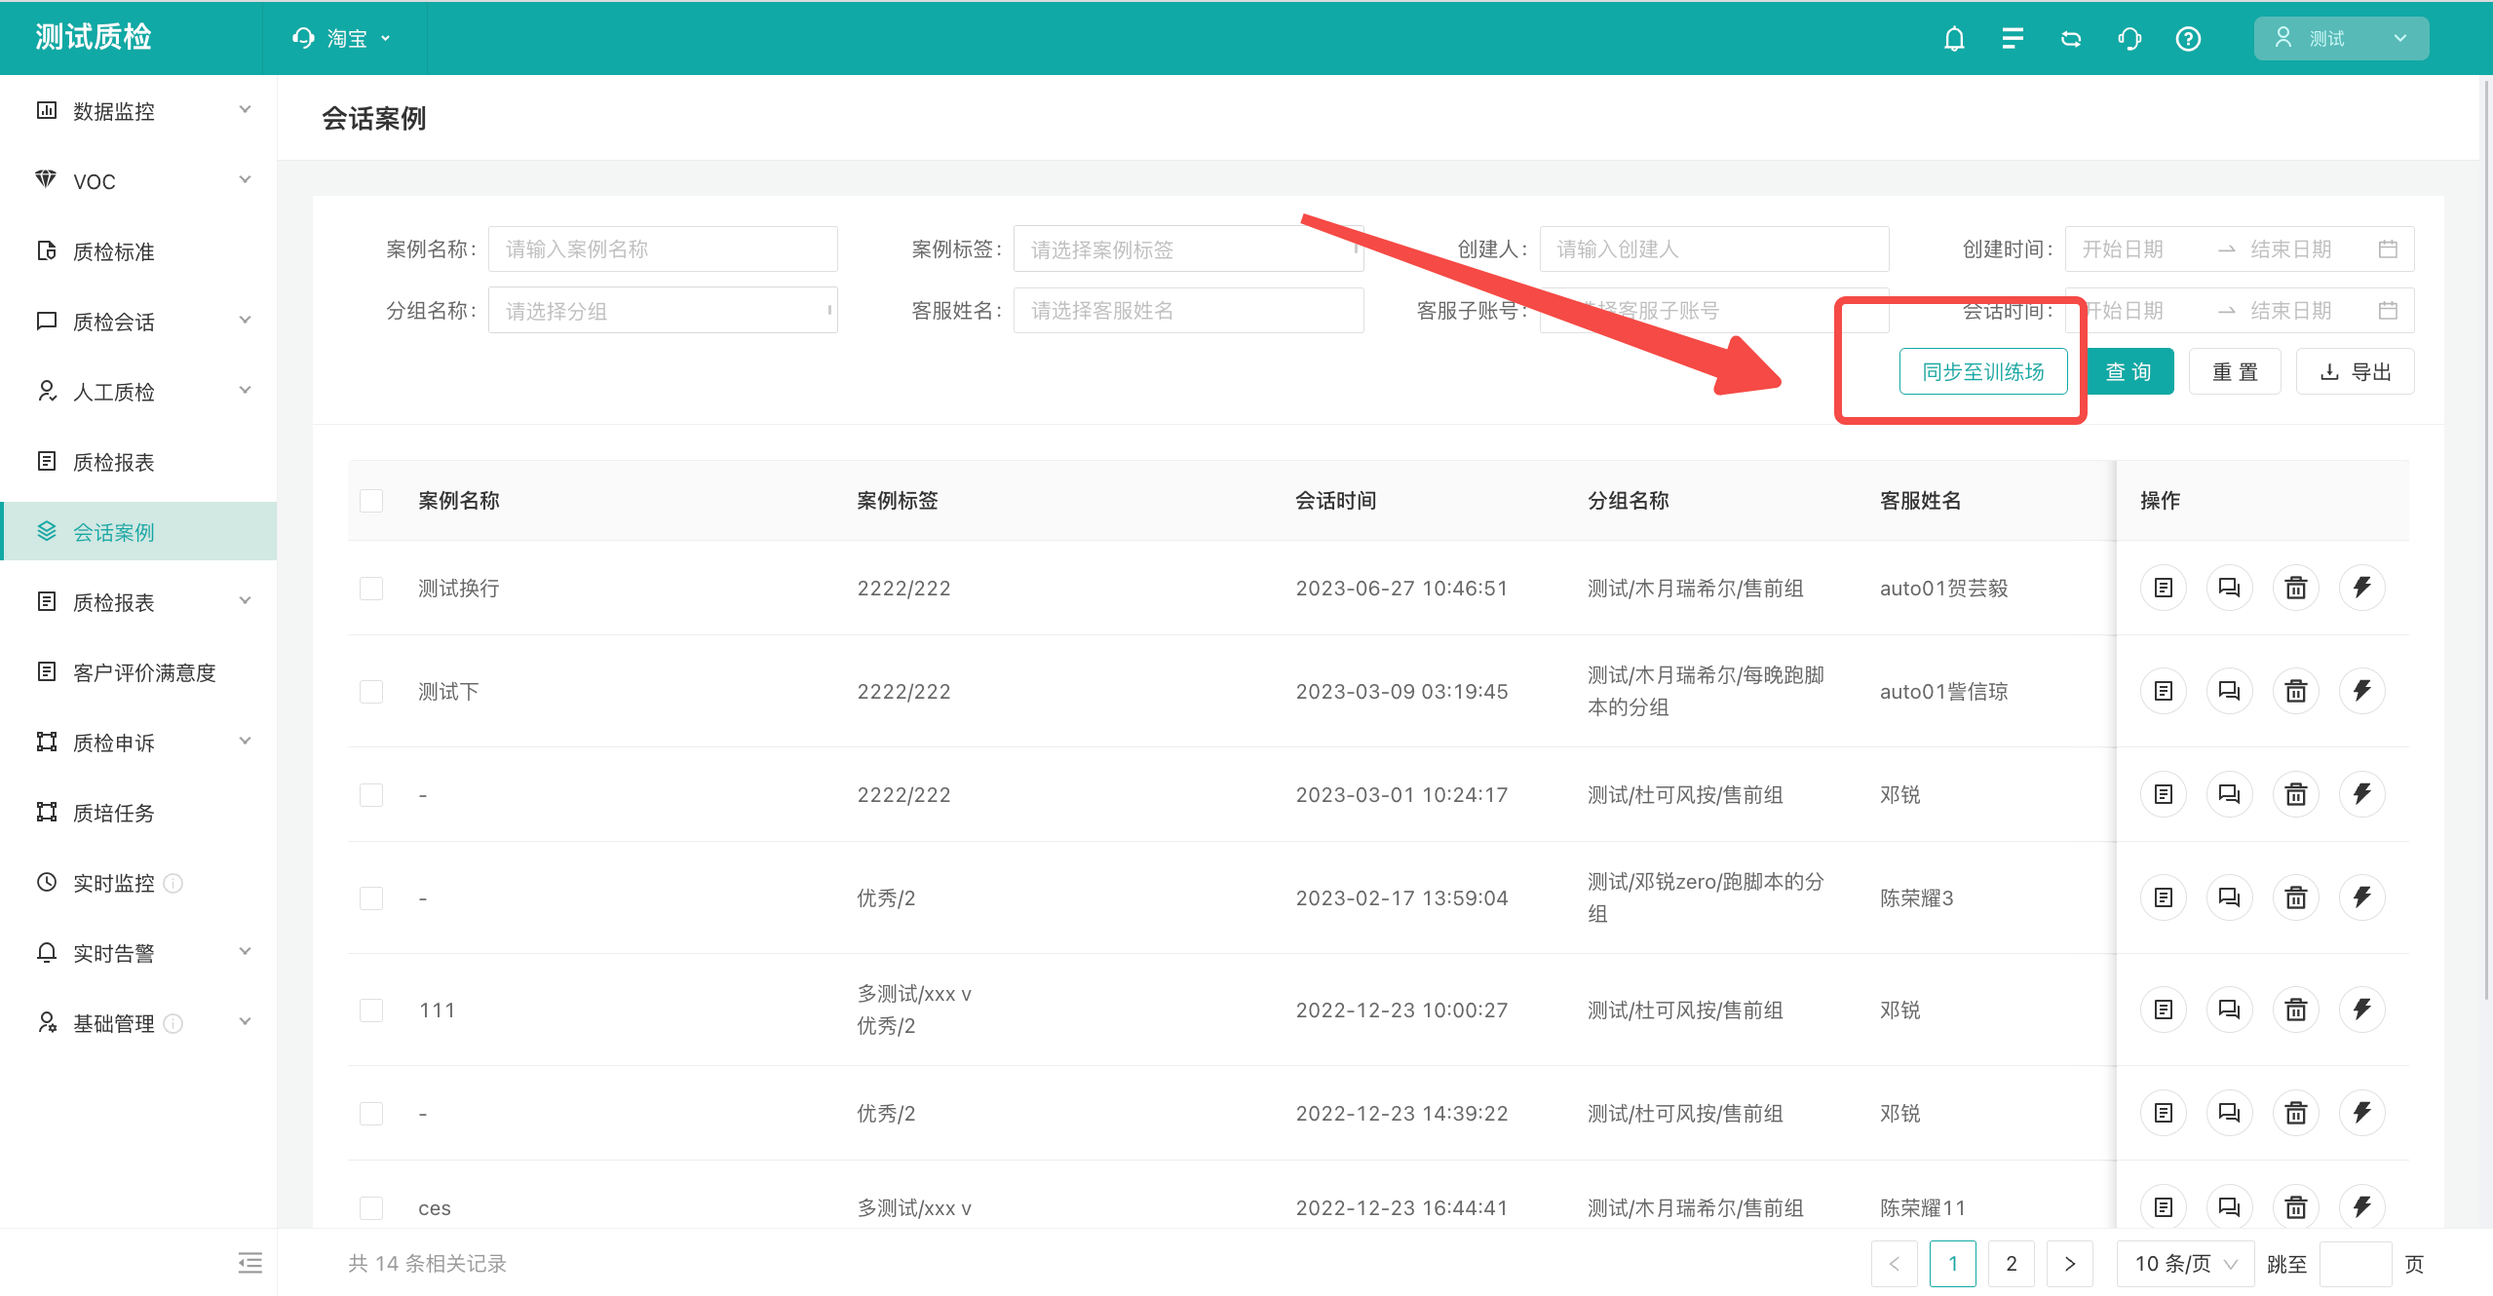
Task: Open conversation icon for 测试下 row
Action: [x=2230, y=691]
